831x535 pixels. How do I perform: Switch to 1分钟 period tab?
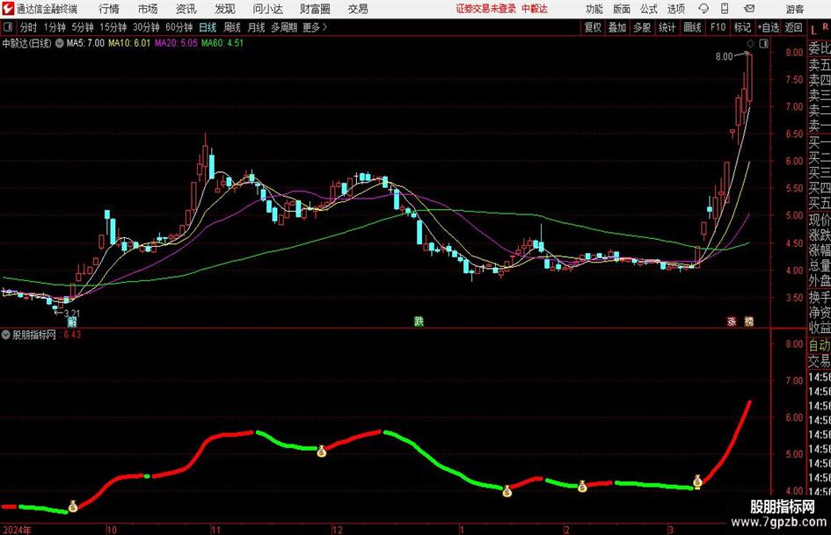tap(55, 27)
